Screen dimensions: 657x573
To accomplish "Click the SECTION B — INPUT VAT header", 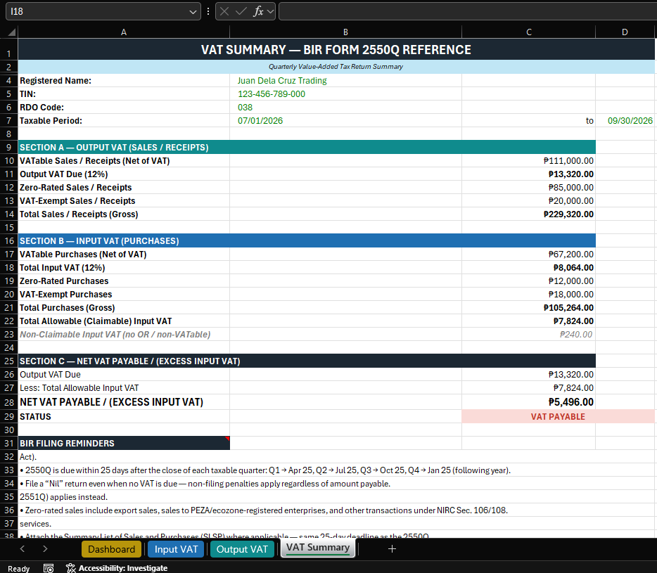I will (307, 241).
